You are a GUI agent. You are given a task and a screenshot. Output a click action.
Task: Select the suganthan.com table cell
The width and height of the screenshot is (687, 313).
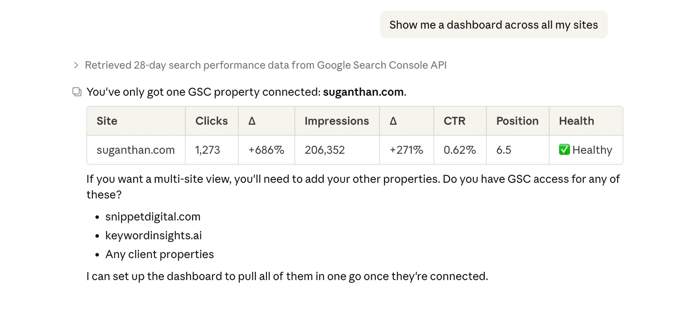(x=135, y=150)
